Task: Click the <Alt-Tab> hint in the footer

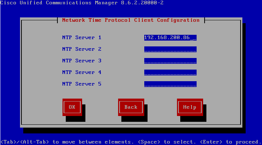Action: tap(34, 142)
